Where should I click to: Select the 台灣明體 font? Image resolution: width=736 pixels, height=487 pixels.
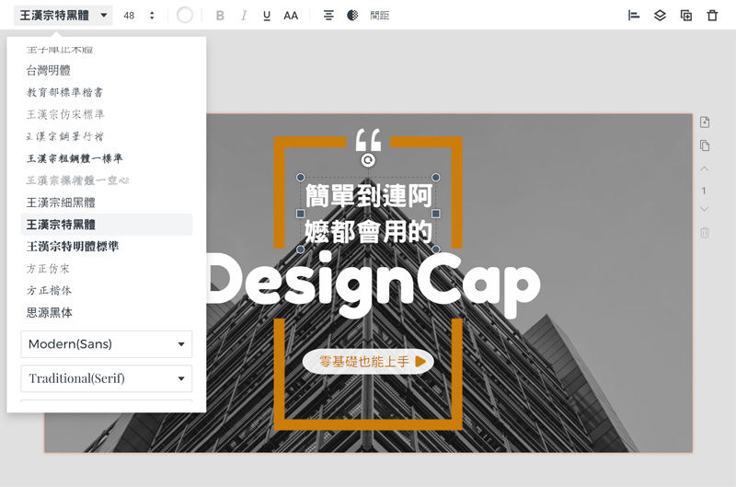coord(107,71)
